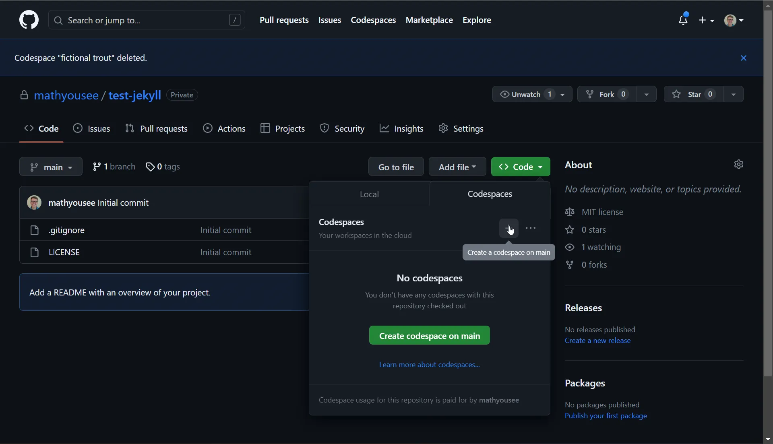Expand the Add file dropdown menu
773x444 pixels.
tap(458, 166)
